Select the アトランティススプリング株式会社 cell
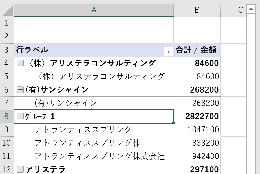 (x=100, y=156)
